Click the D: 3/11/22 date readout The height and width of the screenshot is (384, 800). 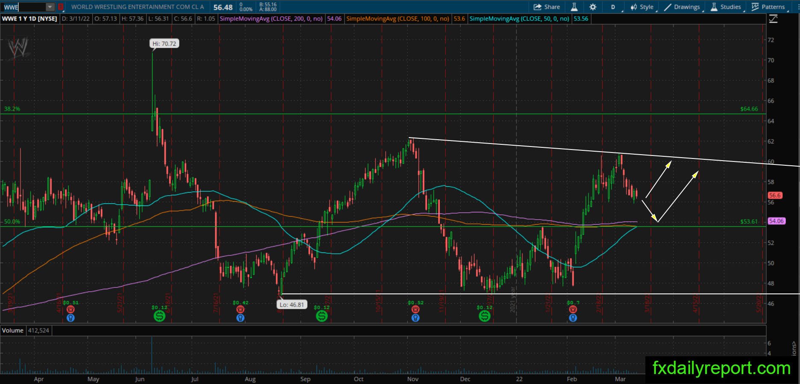pyautogui.click(x=75, y=19)
